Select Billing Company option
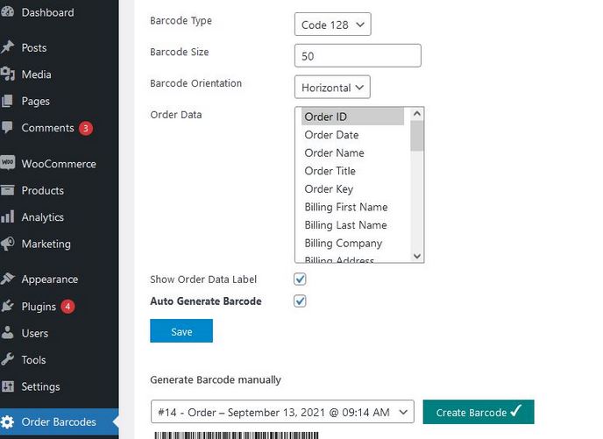 (352, 243)
